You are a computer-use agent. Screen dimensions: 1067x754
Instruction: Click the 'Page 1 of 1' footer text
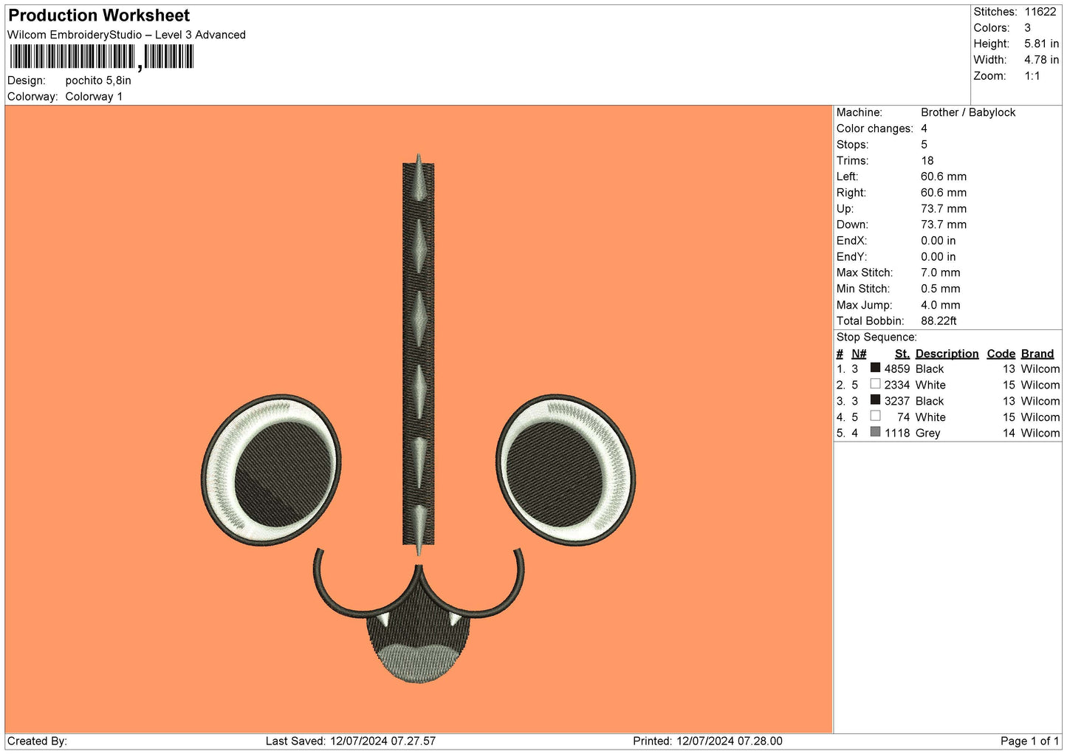click(x=1029, y=741)
